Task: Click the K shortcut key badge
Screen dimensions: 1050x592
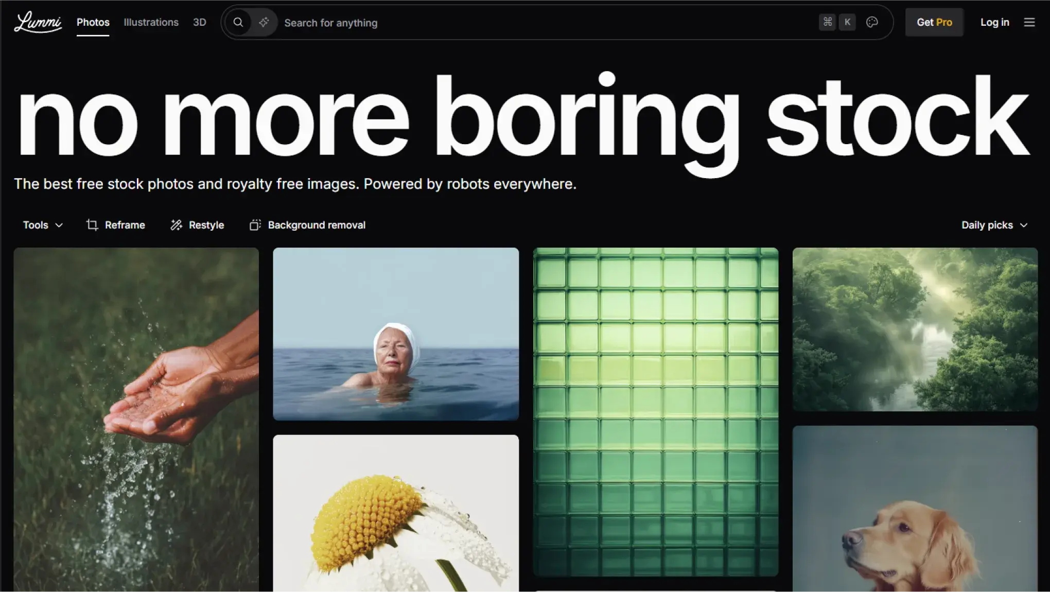Action: (847, 22)
